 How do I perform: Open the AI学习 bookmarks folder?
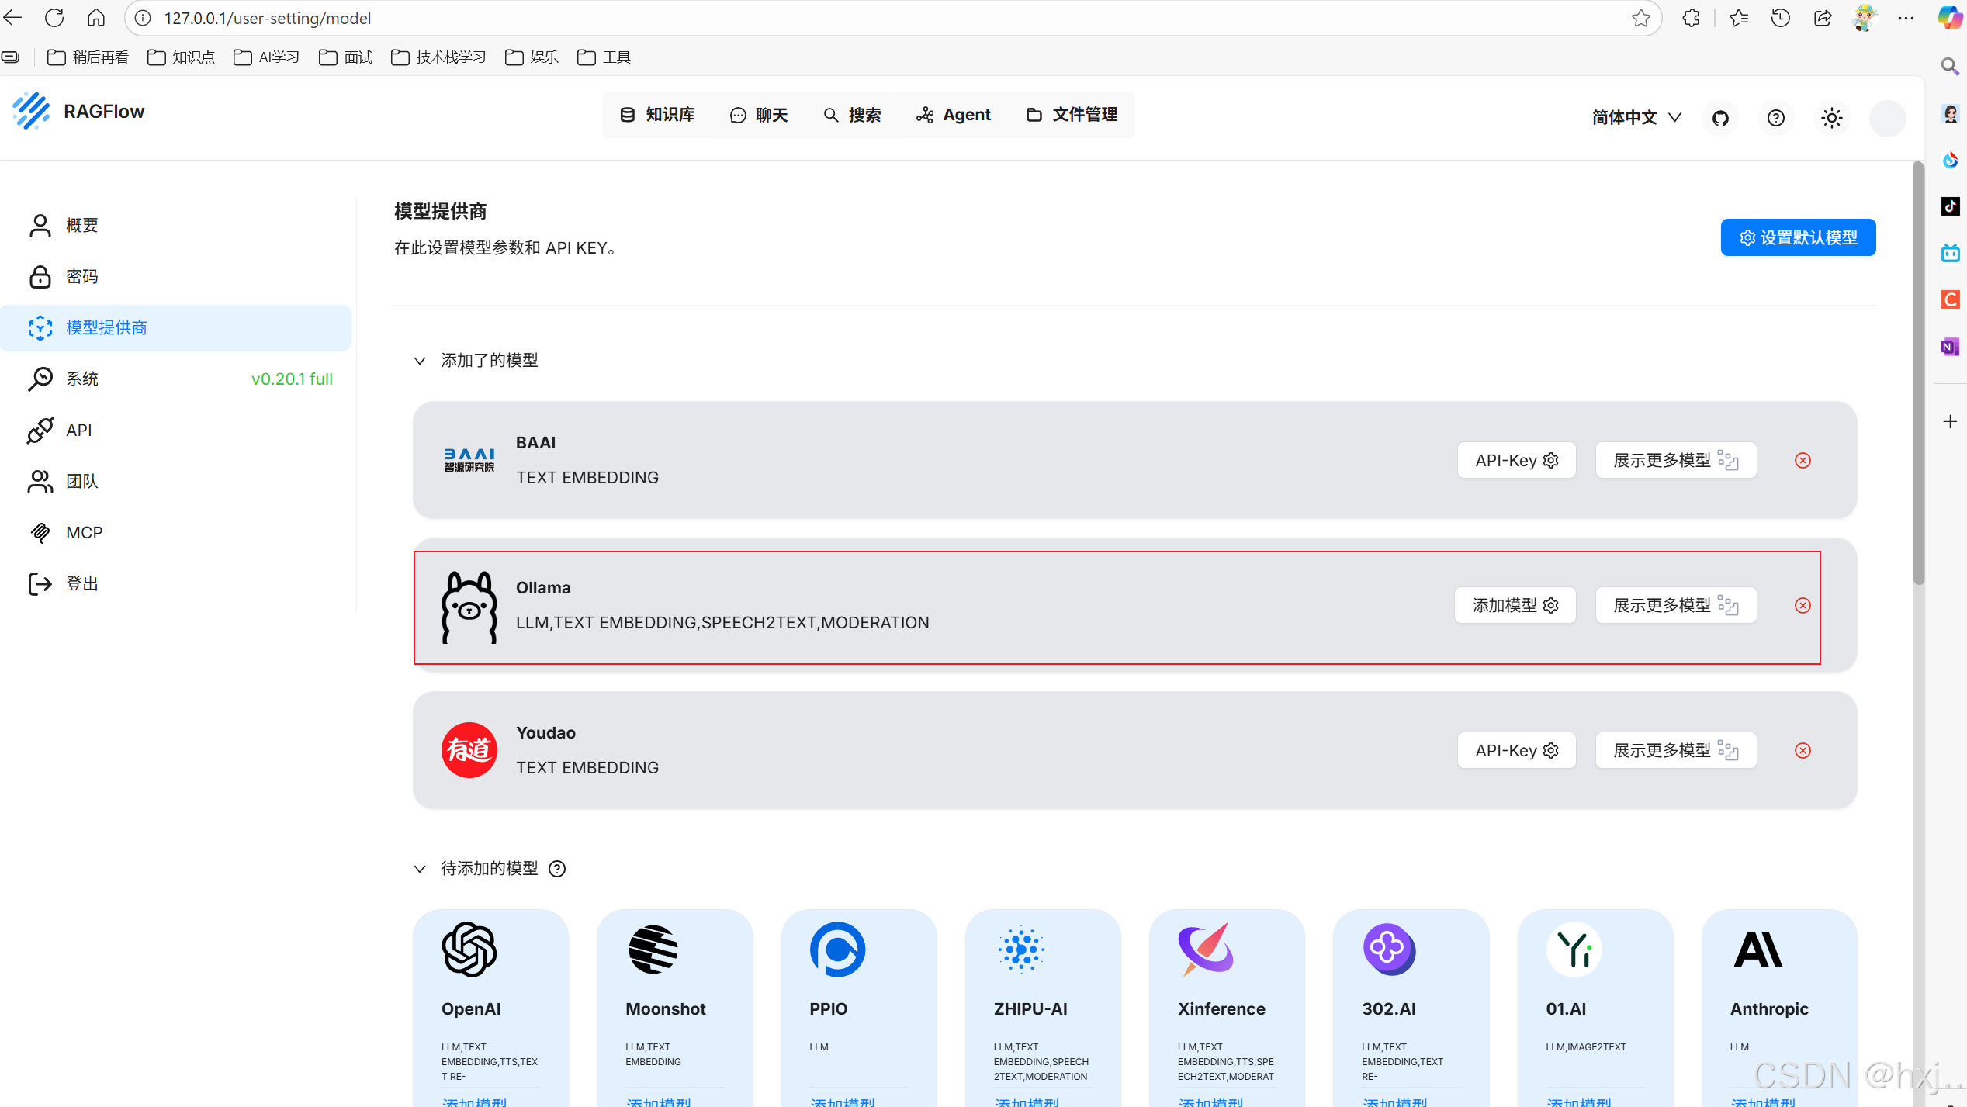pos(266,57)
